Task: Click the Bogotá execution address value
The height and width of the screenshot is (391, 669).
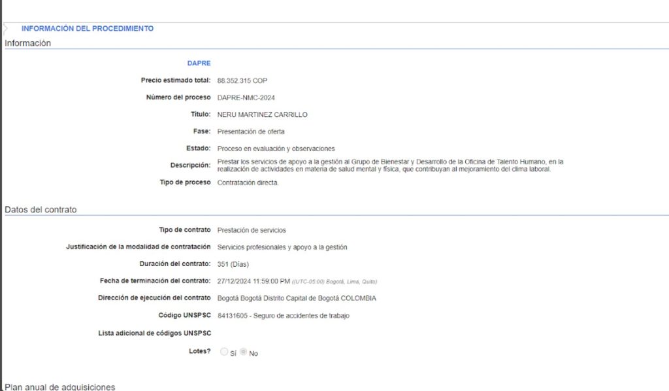Action: [297, 298]
